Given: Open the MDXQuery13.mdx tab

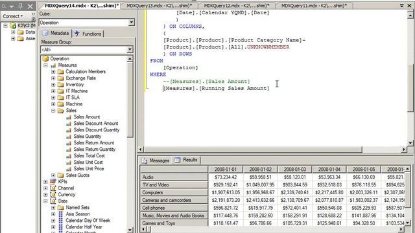Looking at the screenshot, I should tap(159, 6).
